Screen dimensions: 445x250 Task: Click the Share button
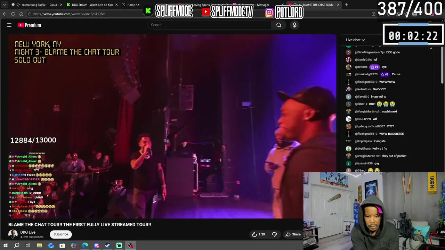tap(293, 234)
